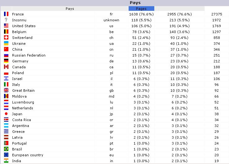229x164 pixels.
Task: Click the 'ua' country code for Ukraine
Action: tap(112, 44)
